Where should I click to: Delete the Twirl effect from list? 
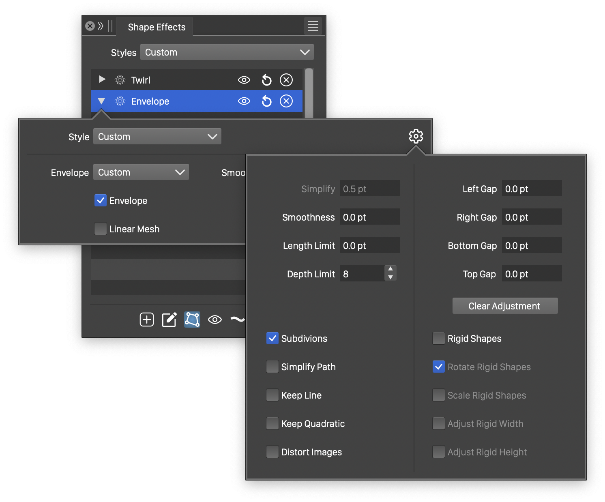[x=286, y=80]
